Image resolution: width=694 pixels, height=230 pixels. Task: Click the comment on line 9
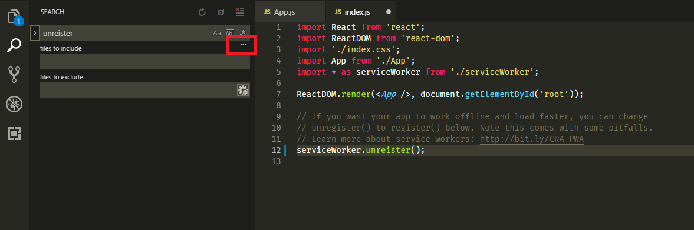[x=472, y=116]
